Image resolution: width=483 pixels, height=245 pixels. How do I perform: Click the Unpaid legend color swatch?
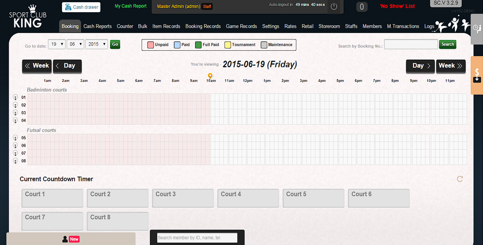pos(151,45)
